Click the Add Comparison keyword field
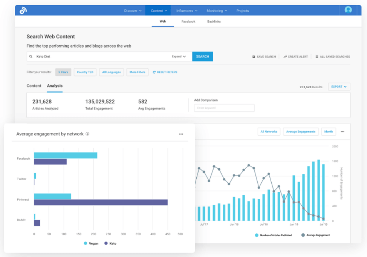The width and height of the screenshot is (367, 257). point(224,108)
